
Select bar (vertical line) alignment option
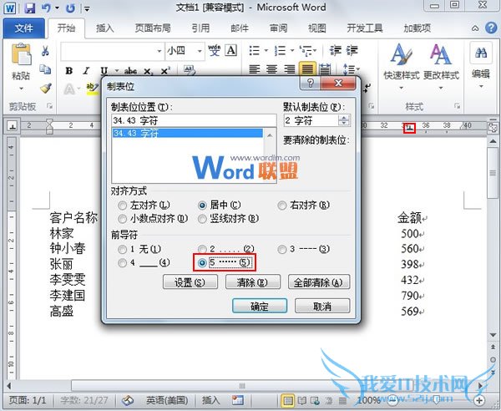tap(202, 219)
